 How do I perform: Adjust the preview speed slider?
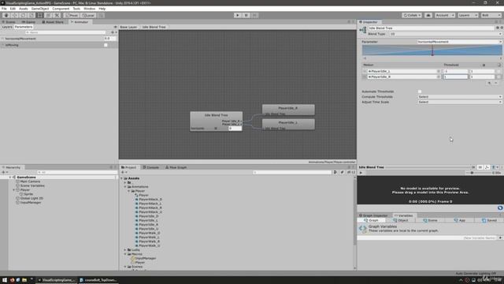(x=478, y=173)
